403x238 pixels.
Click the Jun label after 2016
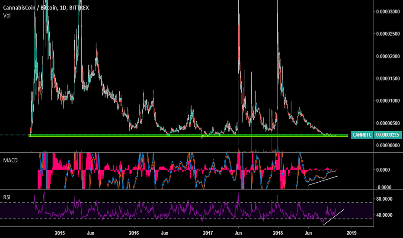click(164, 233)
